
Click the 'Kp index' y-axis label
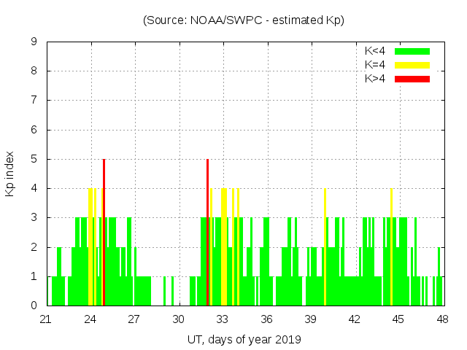click(10, 174)
